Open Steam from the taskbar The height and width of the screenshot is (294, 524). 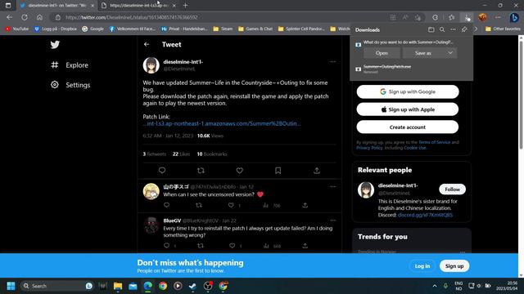[192, 286]
